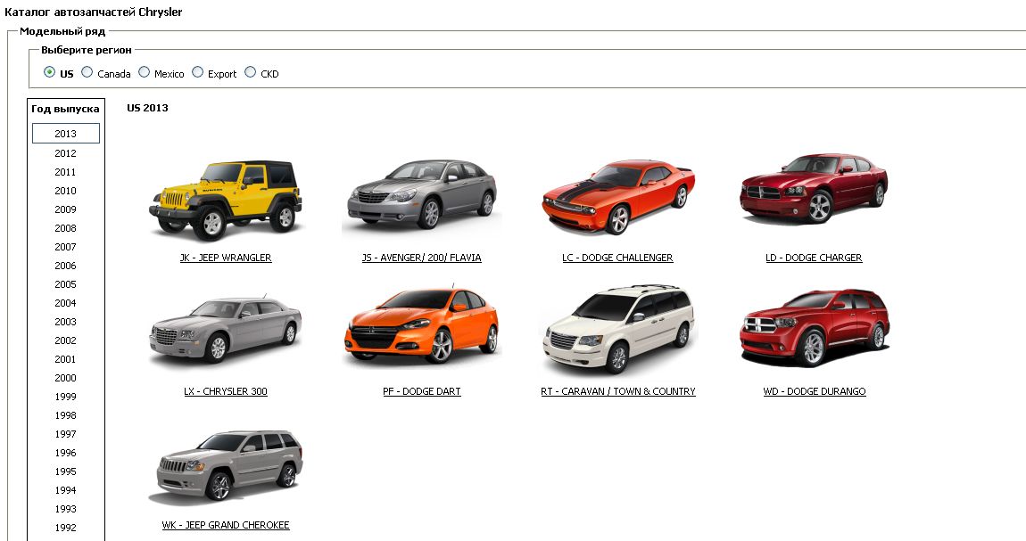The height and width of the screenshot is (541, 1026).
Task: Select model year 2008
Action: point(65,228)
